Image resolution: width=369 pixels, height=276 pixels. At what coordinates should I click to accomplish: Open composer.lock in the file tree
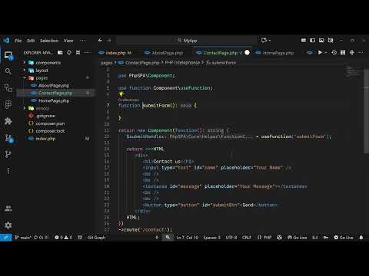(50, 131)
